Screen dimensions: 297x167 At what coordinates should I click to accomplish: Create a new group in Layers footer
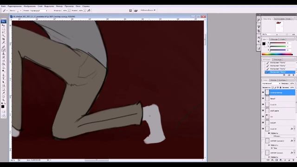click(285, 160)
